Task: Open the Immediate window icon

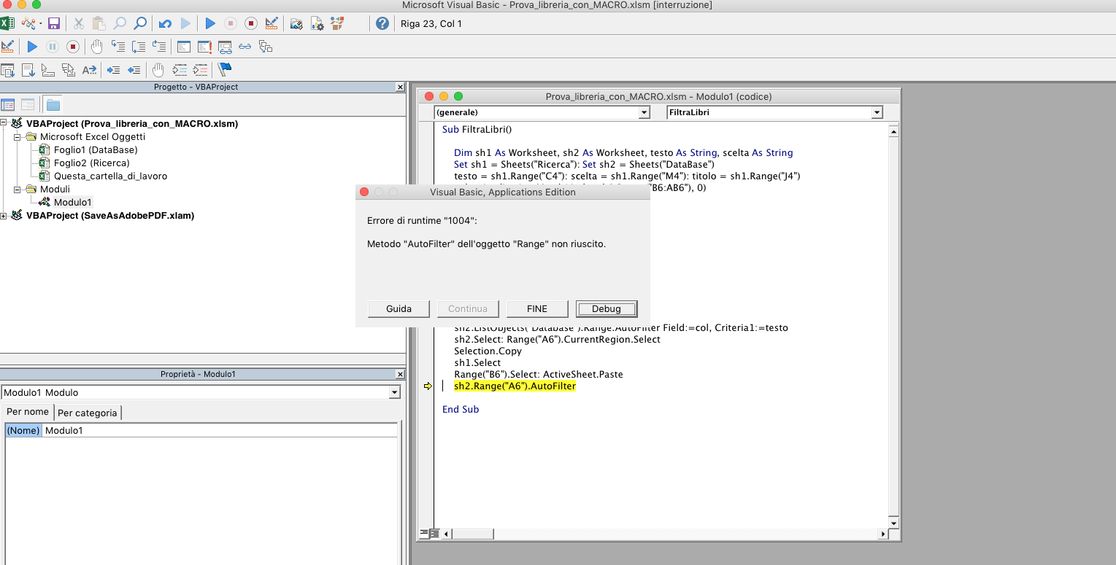Action: [x=204, y=47]
